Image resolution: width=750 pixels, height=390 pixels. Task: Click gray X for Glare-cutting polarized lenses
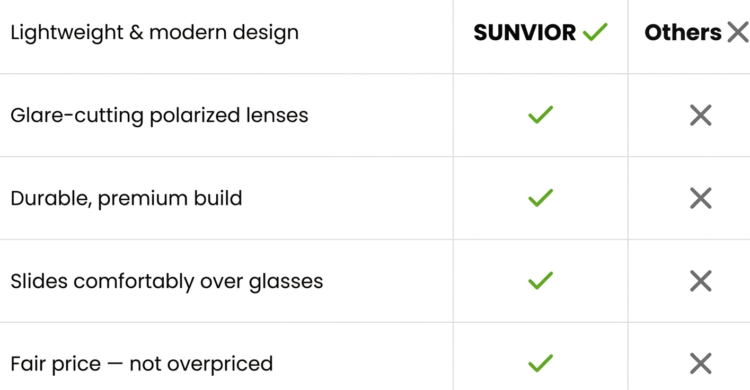coord(701,115)
